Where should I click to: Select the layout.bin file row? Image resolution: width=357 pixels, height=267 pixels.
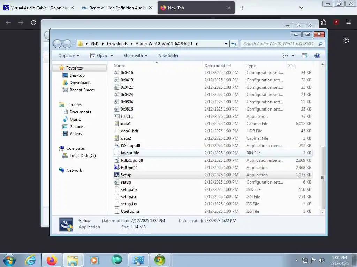click(213, 153)
